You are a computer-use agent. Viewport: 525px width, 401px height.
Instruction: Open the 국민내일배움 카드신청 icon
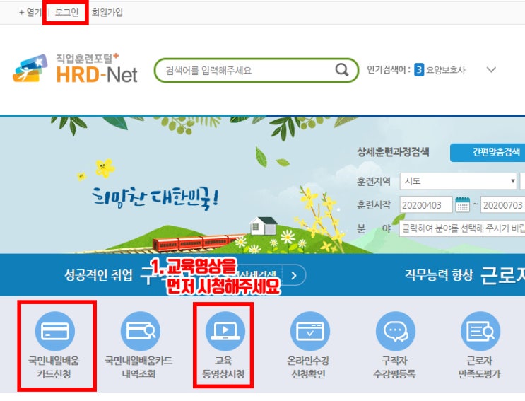54,331
